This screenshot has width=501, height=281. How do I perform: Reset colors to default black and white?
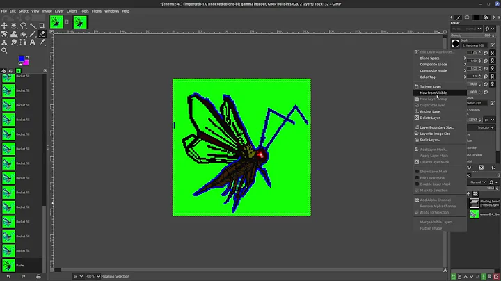[20, 64]
